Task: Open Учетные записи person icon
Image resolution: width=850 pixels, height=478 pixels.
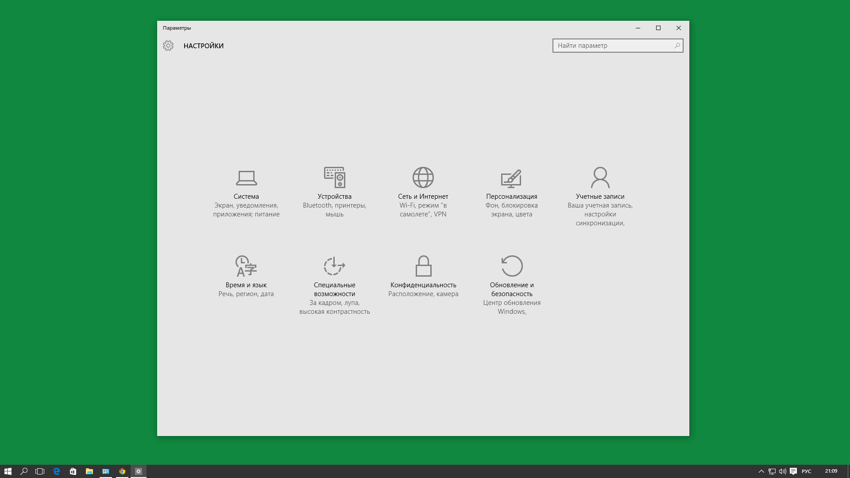Action: click(600, 177)
